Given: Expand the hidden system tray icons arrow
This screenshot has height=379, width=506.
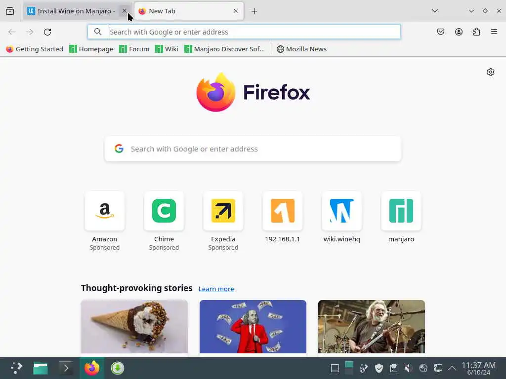Looking at the screenshot, I should [x=452, y=368].
